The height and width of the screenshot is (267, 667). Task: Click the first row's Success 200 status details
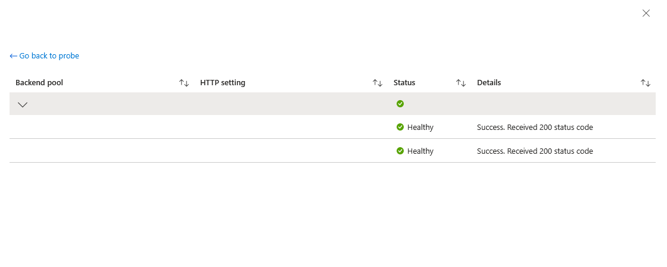pyautogui.click(x=535, y=127)
